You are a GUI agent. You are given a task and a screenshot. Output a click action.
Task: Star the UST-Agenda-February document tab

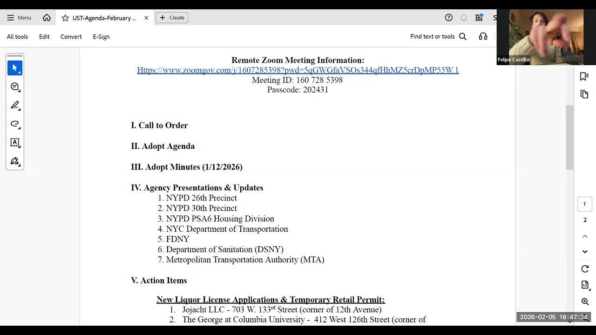pyautogui.click(x=65, y=18)
